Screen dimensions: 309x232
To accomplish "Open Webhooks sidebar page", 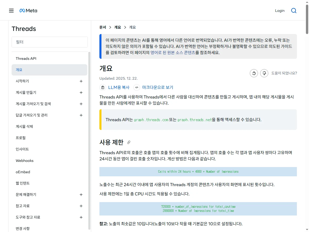I will [49, 161].
